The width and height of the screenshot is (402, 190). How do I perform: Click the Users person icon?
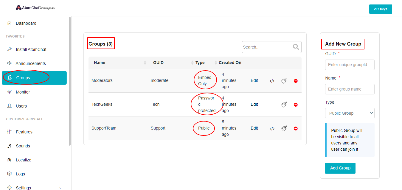click(10, 106)
